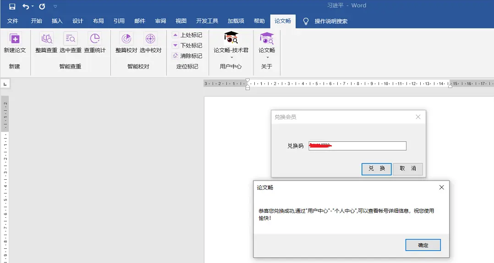
Task: Switch to the 开始 tab
Action: click(x=36, y=21)
